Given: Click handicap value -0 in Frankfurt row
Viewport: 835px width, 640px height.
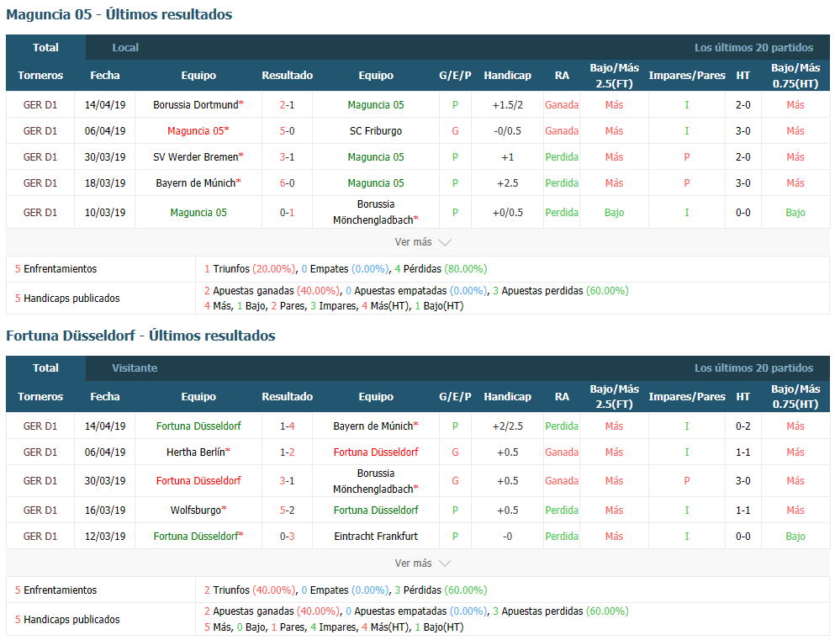Looking at the screenshot, I should click(508, 537).
